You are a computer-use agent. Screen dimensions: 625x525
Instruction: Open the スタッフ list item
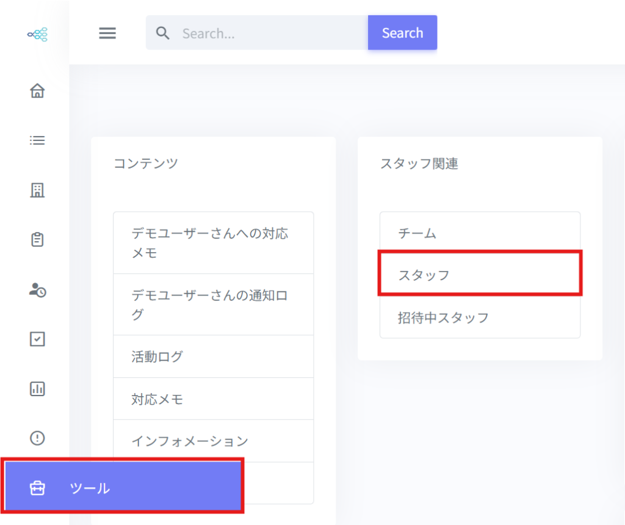[479, 275]
